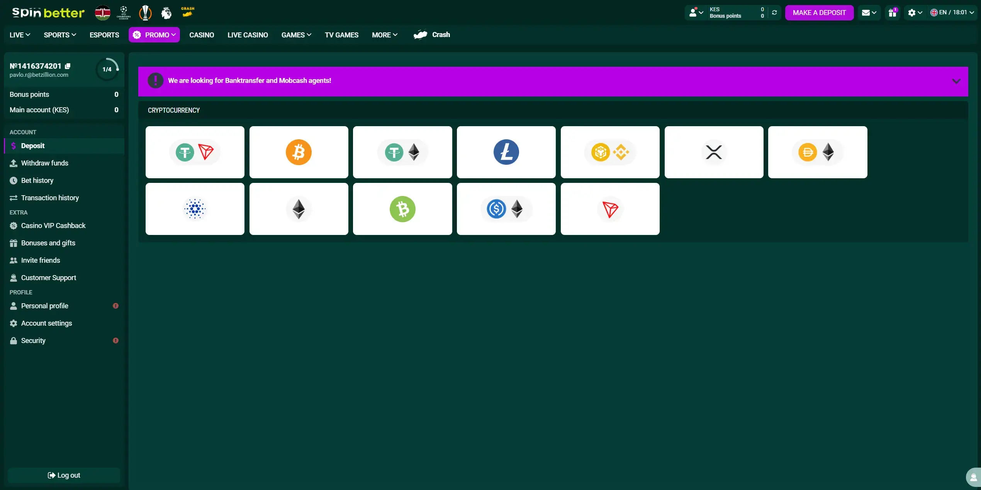
Task: Open the support chat bubble
Action: 973,477
